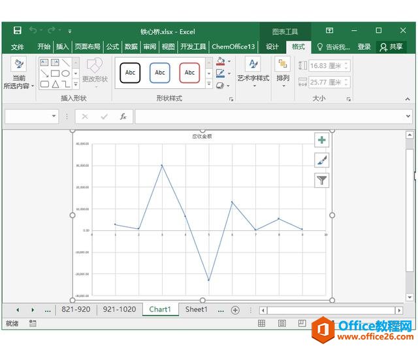The height and width of the screenshot is (348, 418).
Task: Open shape styles dialog launcher
Action: coord(231,99)
